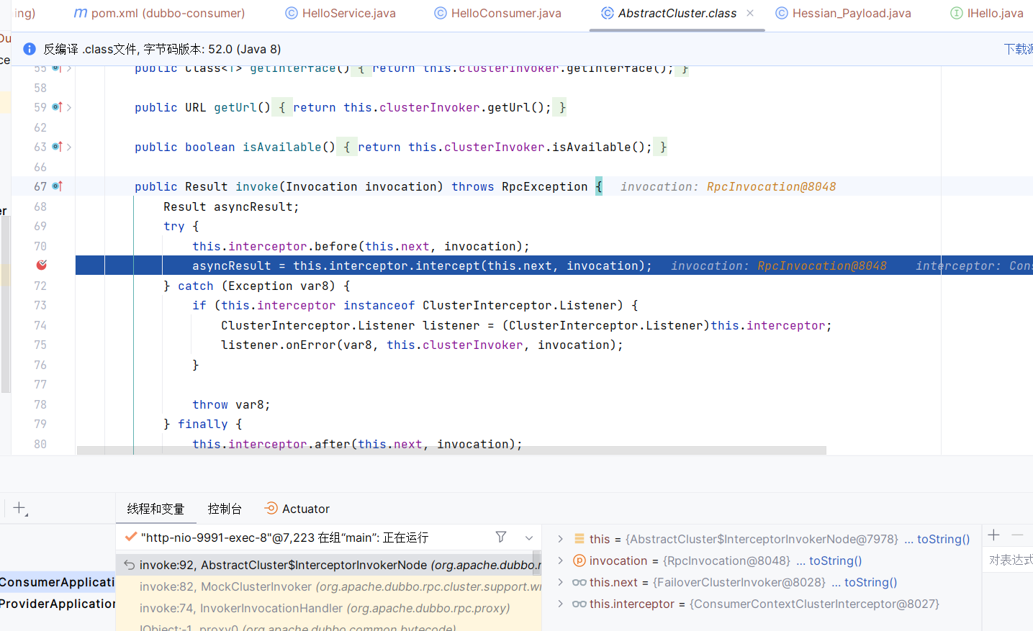The width and height of the screenshot is (1033, 631).
Task: Open the Hessian_Payload.java tab
Action: (x=843, y=13)
